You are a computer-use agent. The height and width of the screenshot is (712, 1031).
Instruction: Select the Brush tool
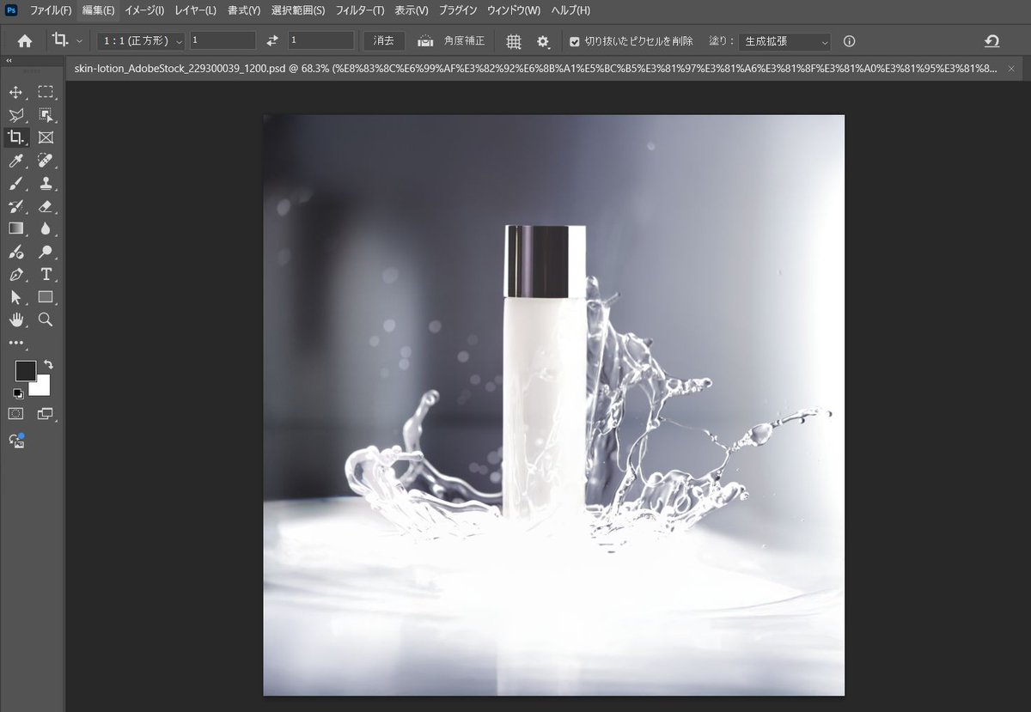[x=15, y=183]
